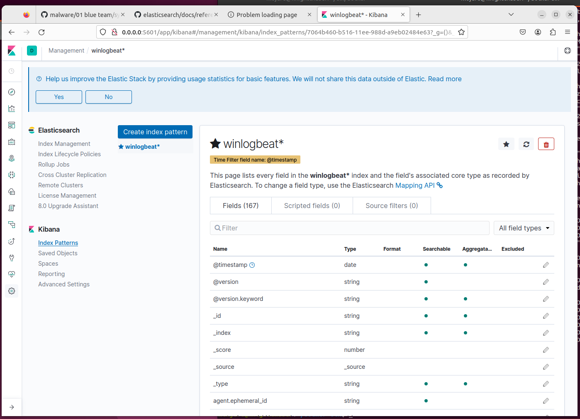Open Saved Objects under Kibana

[58, 253]
